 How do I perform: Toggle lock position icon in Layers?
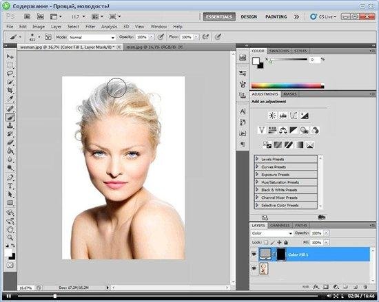tap(279, 242)
